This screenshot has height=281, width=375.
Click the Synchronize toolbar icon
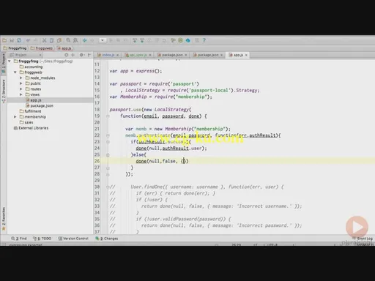(x=19, y=40)
